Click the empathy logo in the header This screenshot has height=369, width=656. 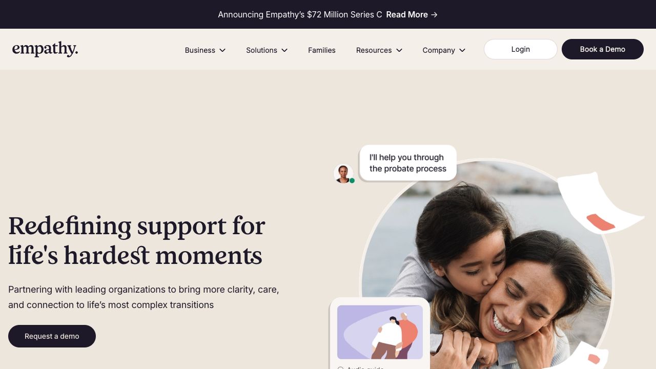tap(45, 49)
